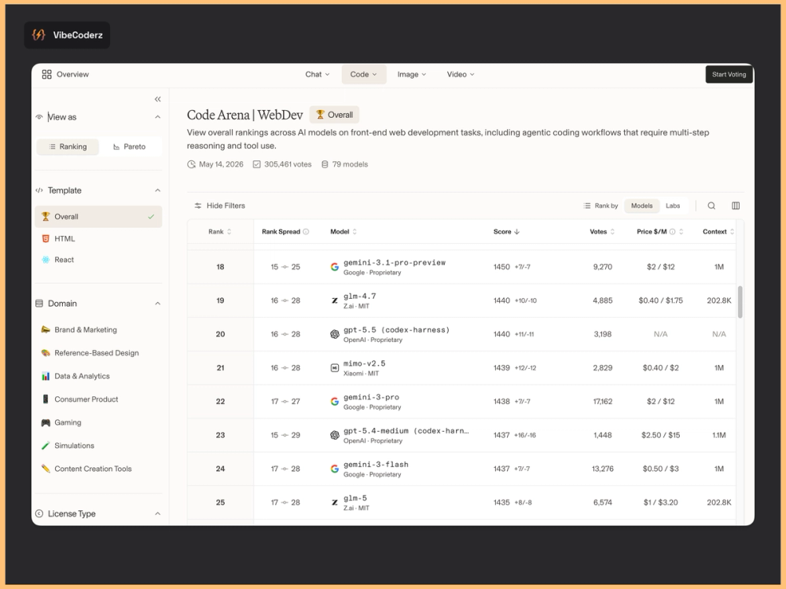Open the Code dropdown menu
Viewport: 786px width, 589px height.
pos(364,74)
